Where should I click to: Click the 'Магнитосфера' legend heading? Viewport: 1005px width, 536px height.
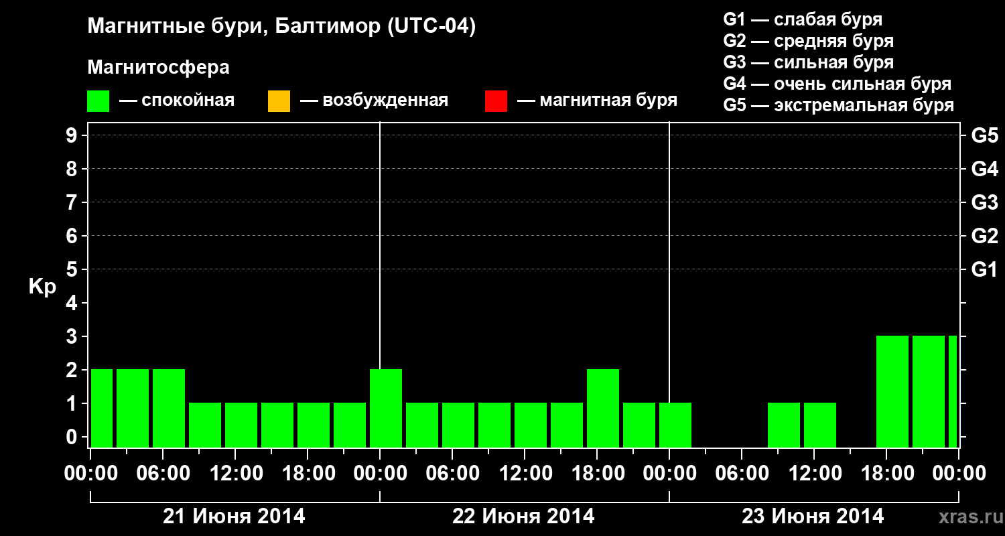click(x=159, y=68)
